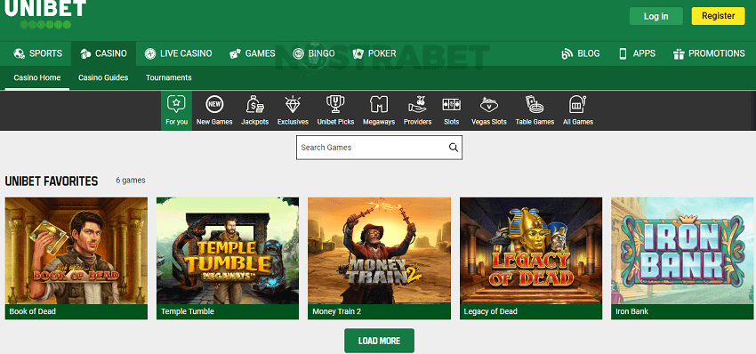Viewport: 756px width, 354px height.
Task: Select the Casino navigation item
Action: pyautogui.click(x=104, y=53)
